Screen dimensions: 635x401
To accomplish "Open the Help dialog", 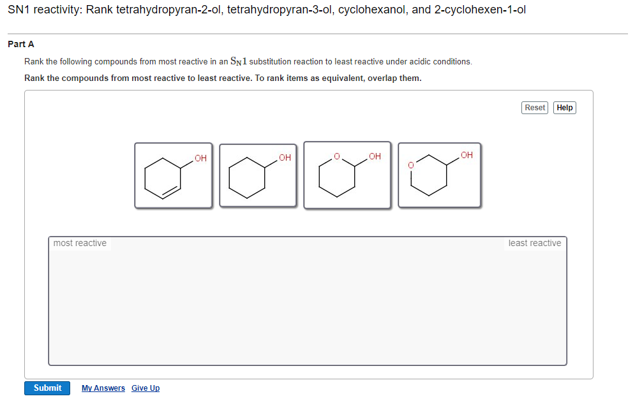I will pos(564,107).
